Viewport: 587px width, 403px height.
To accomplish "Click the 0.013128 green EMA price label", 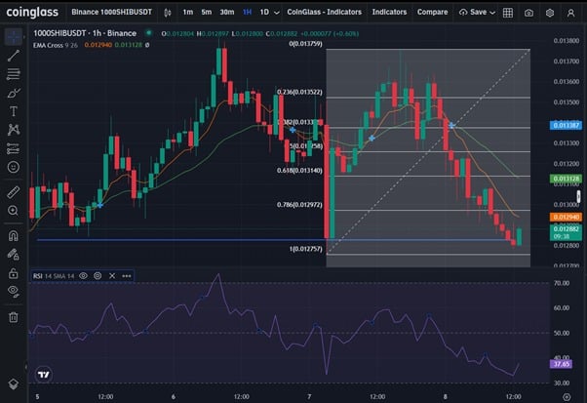I will click(566, 179).
